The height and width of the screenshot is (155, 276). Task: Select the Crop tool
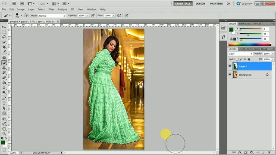coord(4,47)
